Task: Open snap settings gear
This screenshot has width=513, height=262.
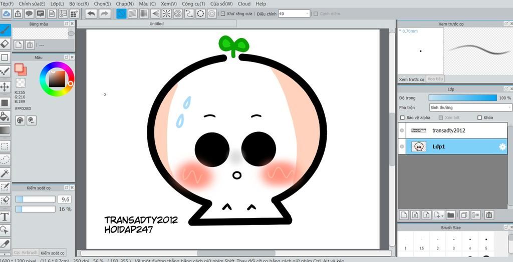Action: (x=212, y=13)
